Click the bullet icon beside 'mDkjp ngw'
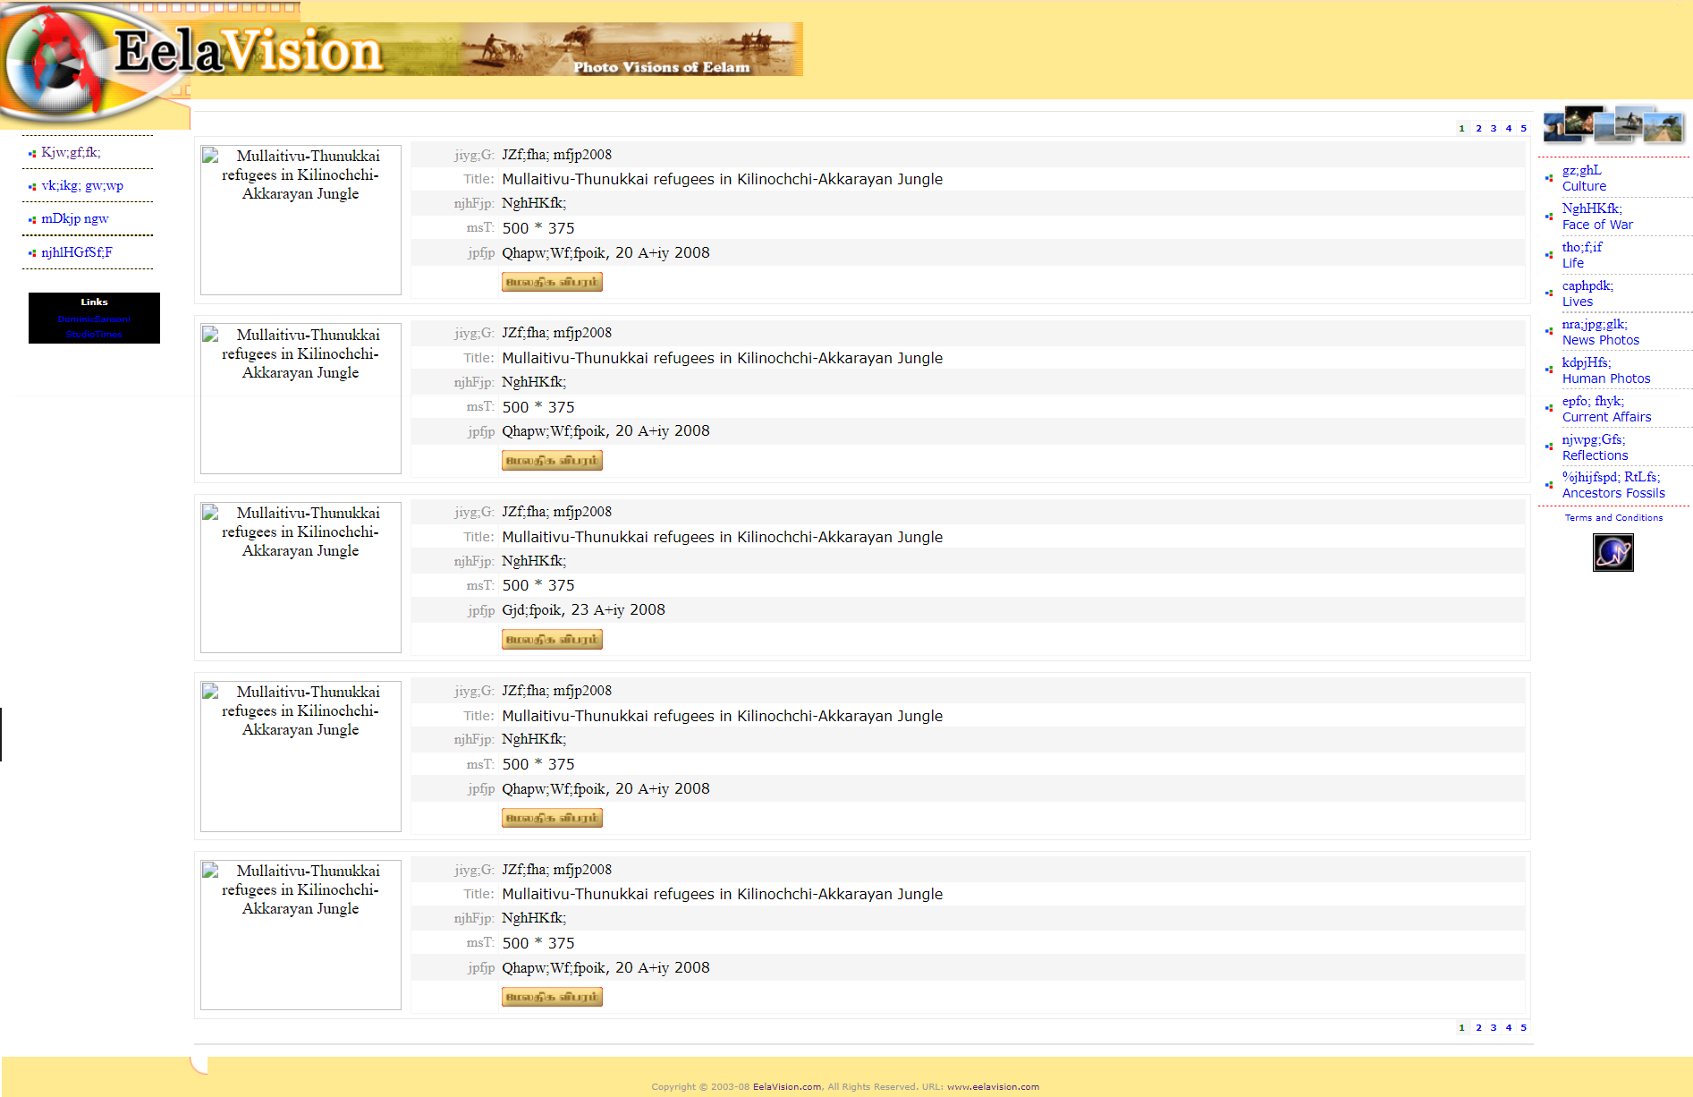The width and height of the screenshot is (1693, 1097). (32, 219)
